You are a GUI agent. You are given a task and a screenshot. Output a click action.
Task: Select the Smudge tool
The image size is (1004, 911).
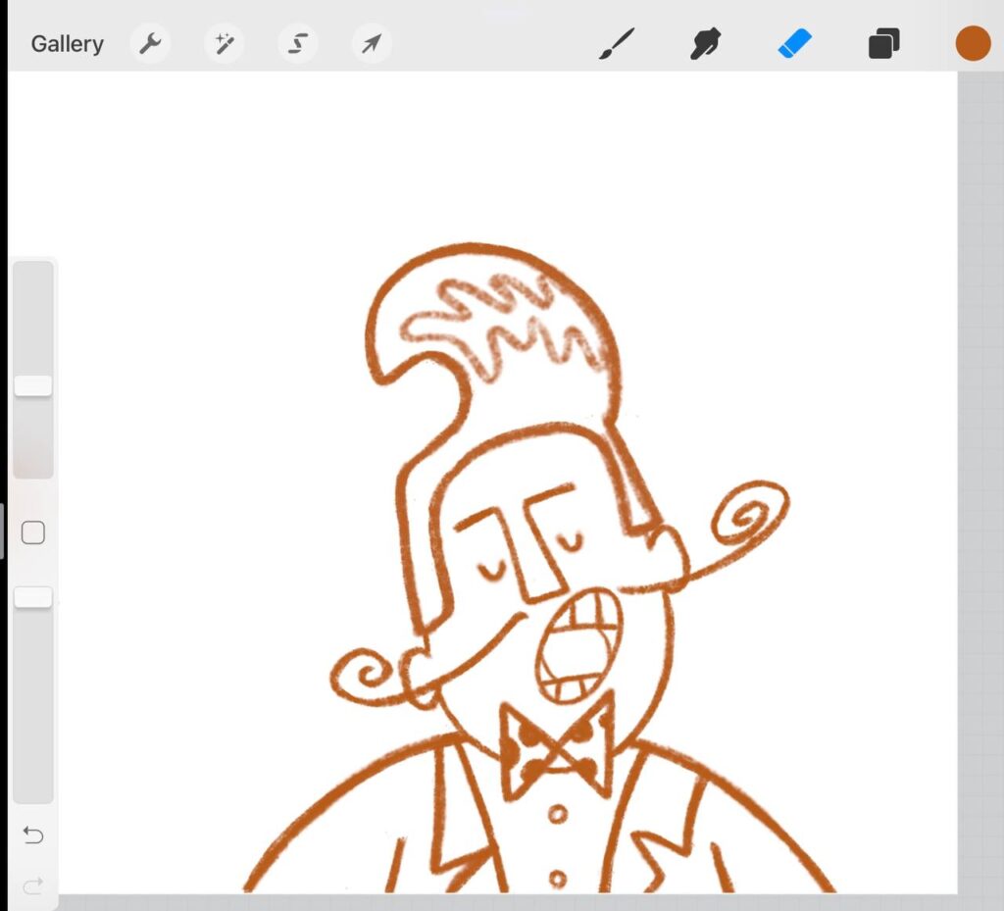tap(705, 44)
